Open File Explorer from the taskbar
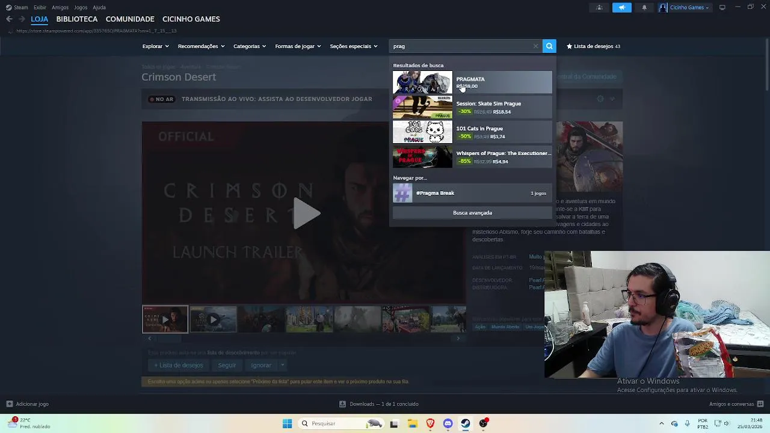This screenshot has height=433, width=770. [x=412, y=423]
